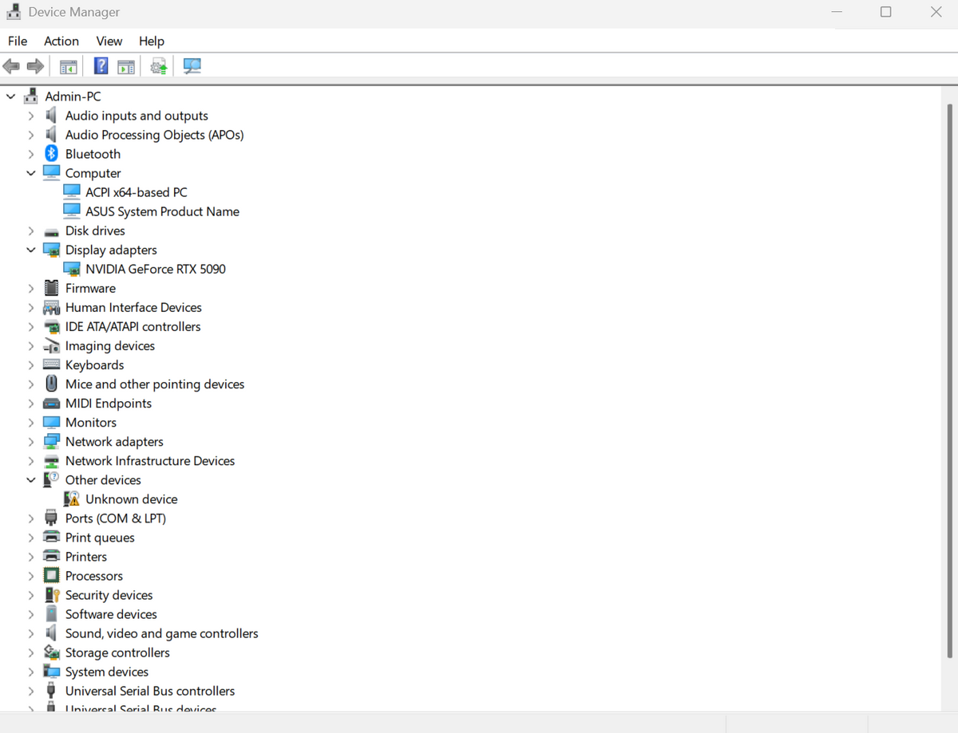Click the connector icon beside Ports (COM & LPT)

(x=51, y=518)
